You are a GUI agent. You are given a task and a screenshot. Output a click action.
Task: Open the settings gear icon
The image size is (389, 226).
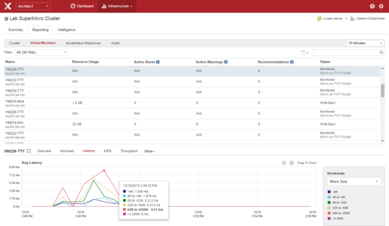point(381,6)
